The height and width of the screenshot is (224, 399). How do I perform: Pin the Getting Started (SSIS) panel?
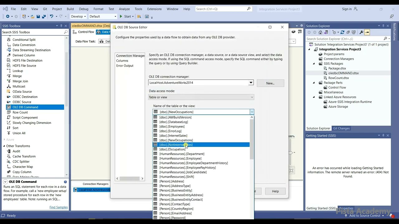[x=383, y=136]
